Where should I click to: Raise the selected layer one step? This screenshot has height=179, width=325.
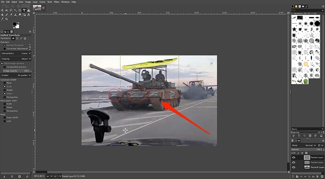(301, 177)
